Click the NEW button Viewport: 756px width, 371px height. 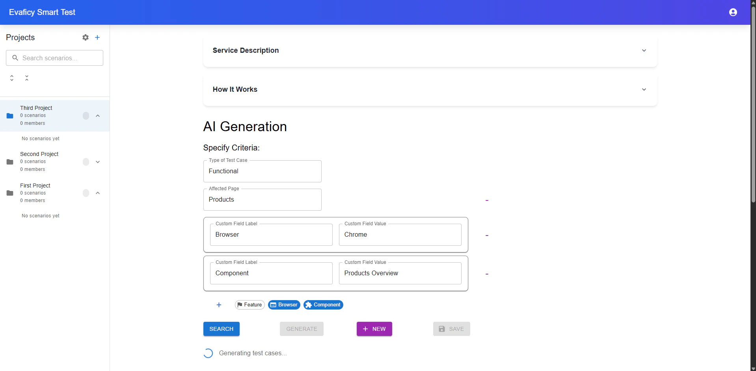[374, 329]
